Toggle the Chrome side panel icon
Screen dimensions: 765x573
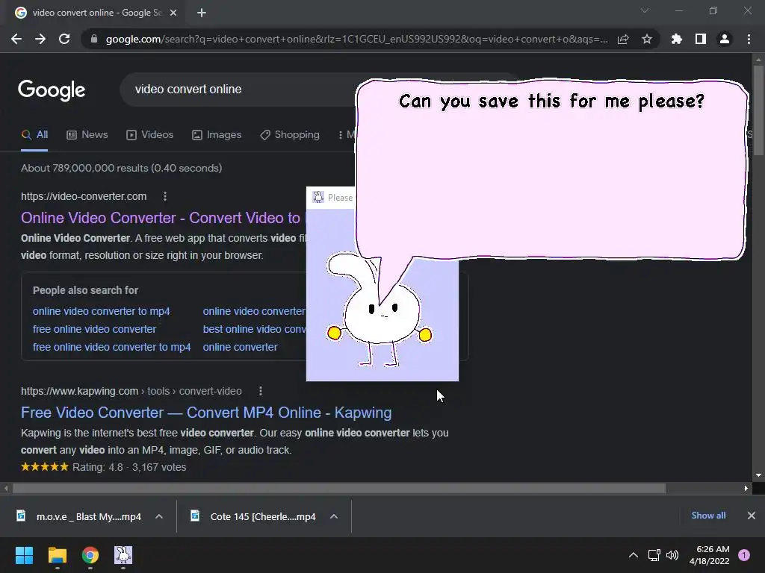pyautogui.click(x=701, y=39)
